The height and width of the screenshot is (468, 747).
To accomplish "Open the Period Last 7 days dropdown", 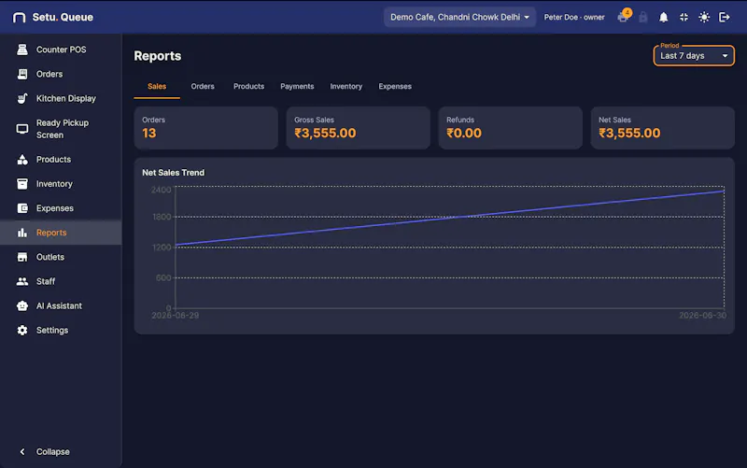I will [694, 56].
